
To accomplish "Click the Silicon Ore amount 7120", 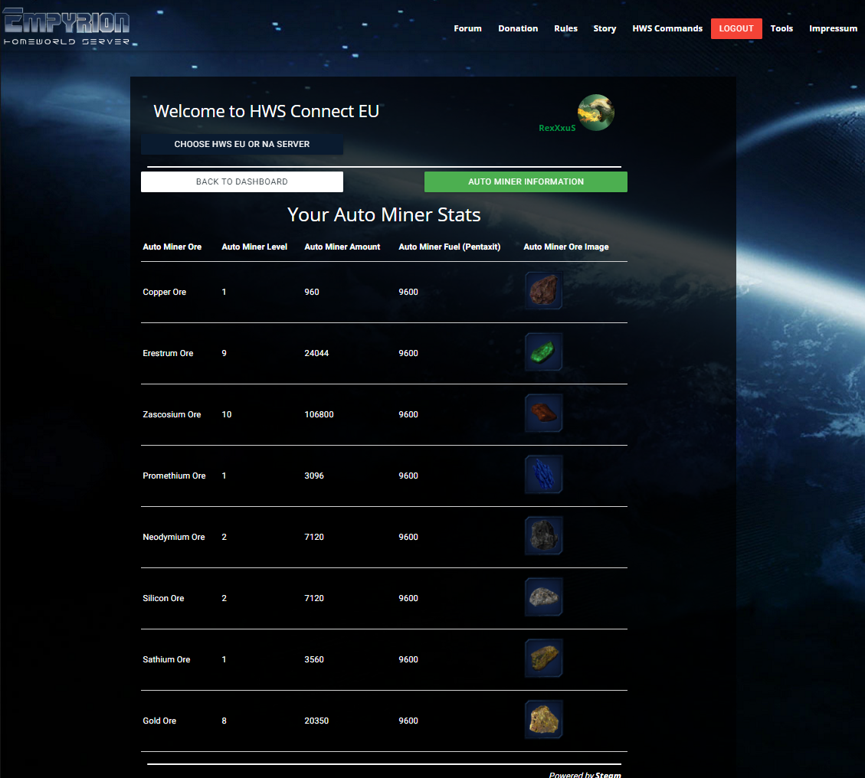I will coord(314,598).
